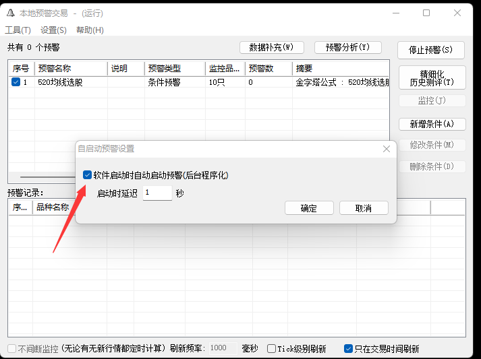Click 确定 button in dialog
The width and height of the screenshot is (481, 359).
(x=309, y=208)
